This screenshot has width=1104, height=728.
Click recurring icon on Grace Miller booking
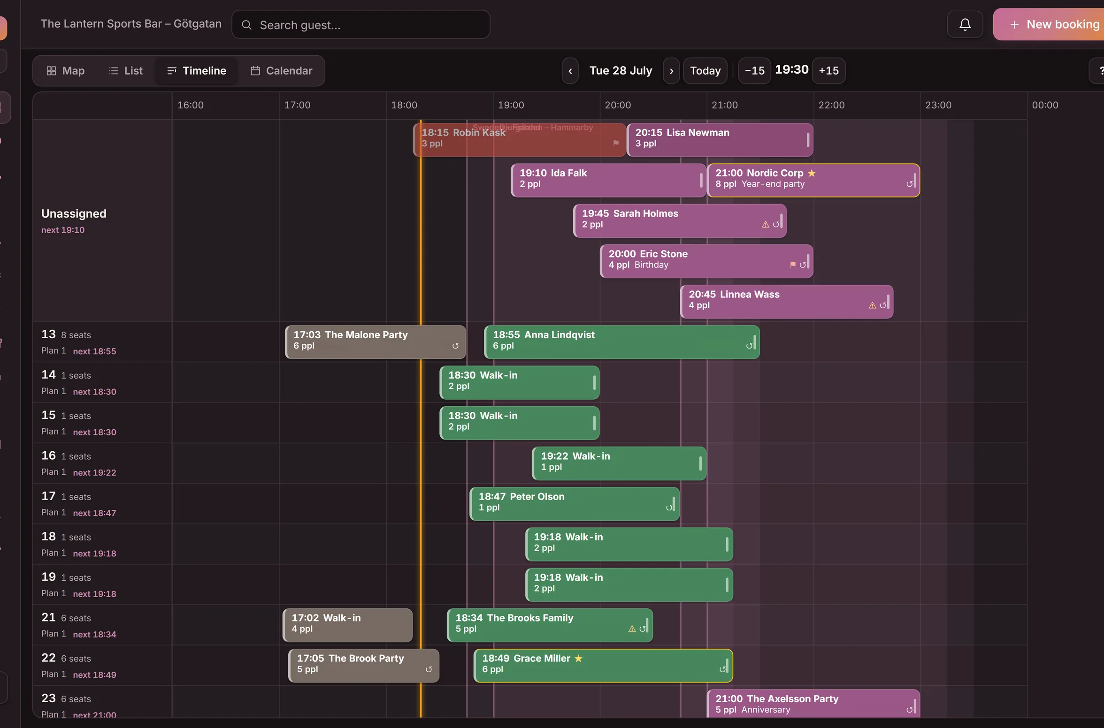click(722, 669)
